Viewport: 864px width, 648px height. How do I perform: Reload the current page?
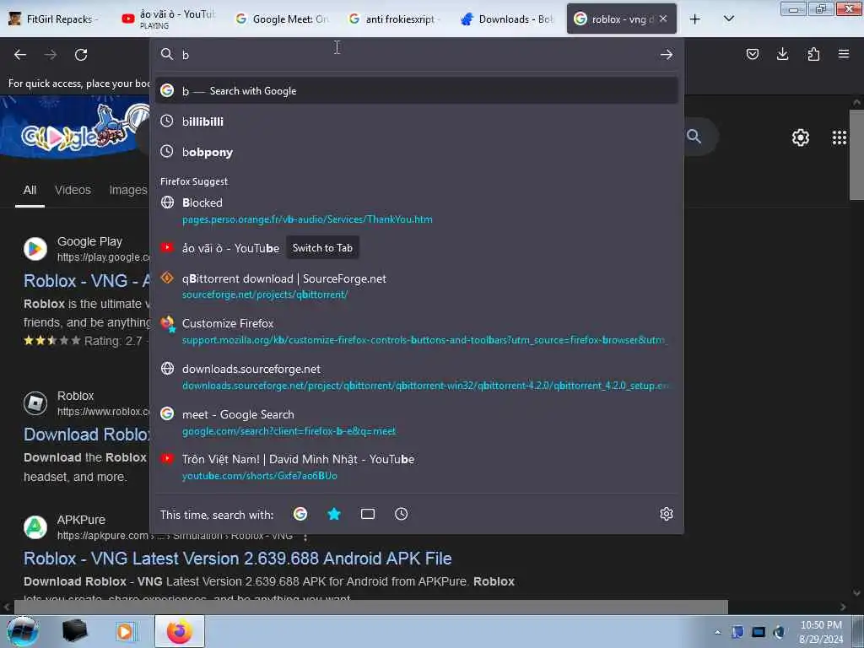point(81,55)
